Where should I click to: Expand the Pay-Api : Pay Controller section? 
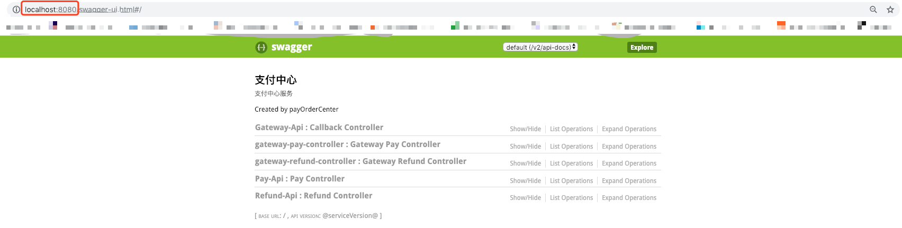[300, 179]
